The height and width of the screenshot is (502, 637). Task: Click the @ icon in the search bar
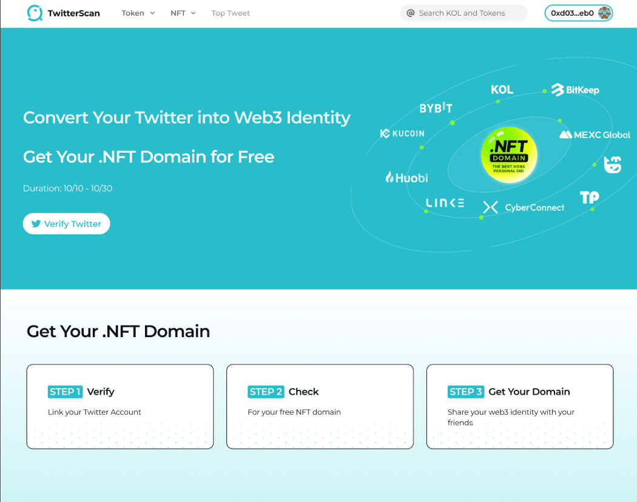pyautogui.click(x=410, y=13)
